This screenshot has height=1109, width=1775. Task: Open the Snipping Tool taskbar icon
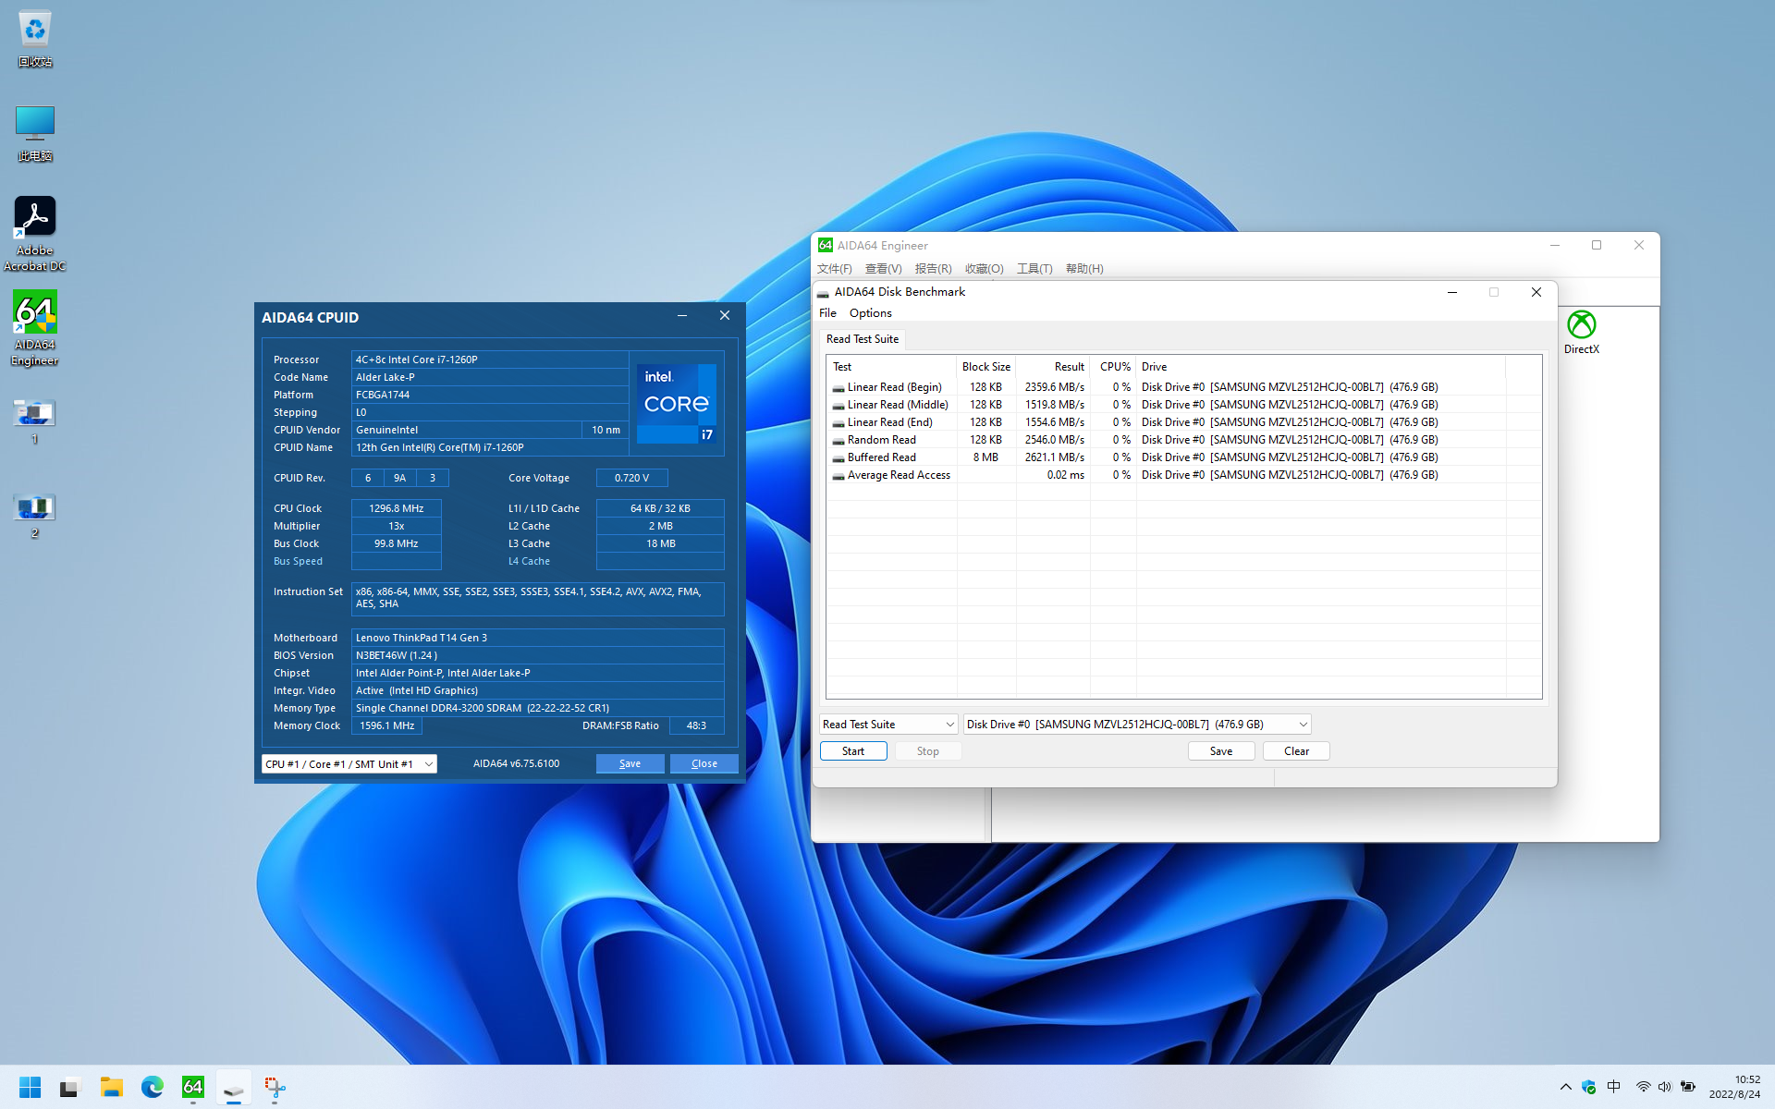point(275,1087)
